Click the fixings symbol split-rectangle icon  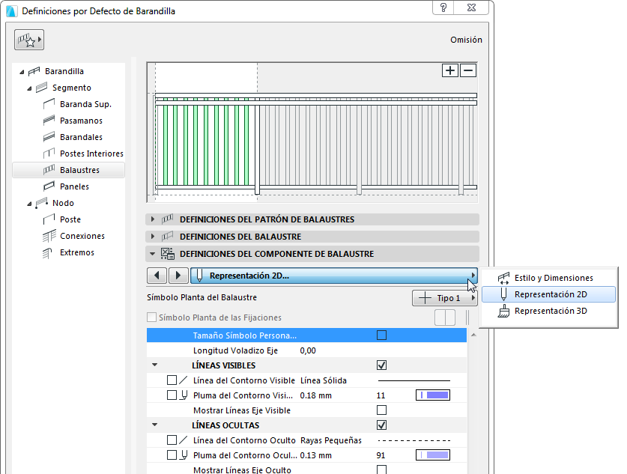click(x=445, y=317)
